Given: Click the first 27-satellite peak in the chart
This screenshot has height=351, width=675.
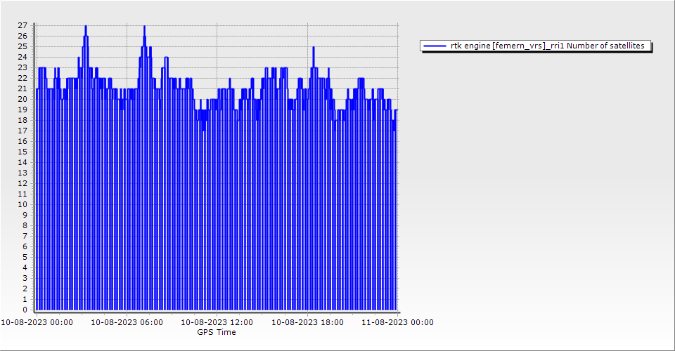Looking at the screenshot, I should click(86, 27).
